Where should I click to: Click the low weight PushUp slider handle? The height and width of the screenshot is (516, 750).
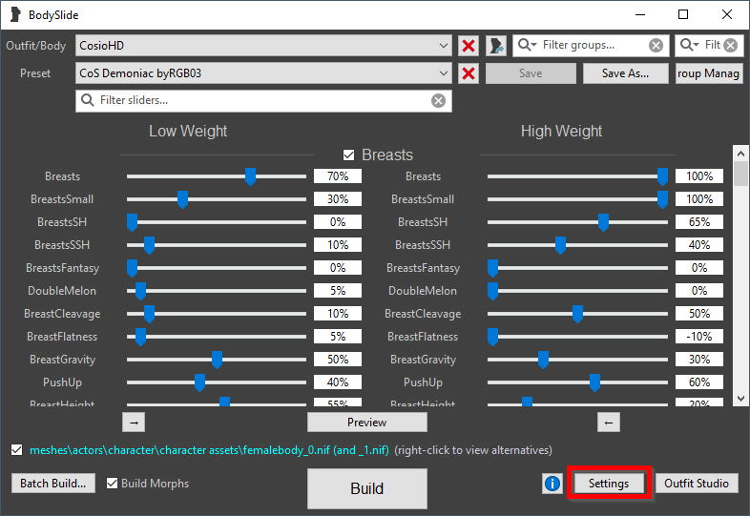tap(200, 383)
